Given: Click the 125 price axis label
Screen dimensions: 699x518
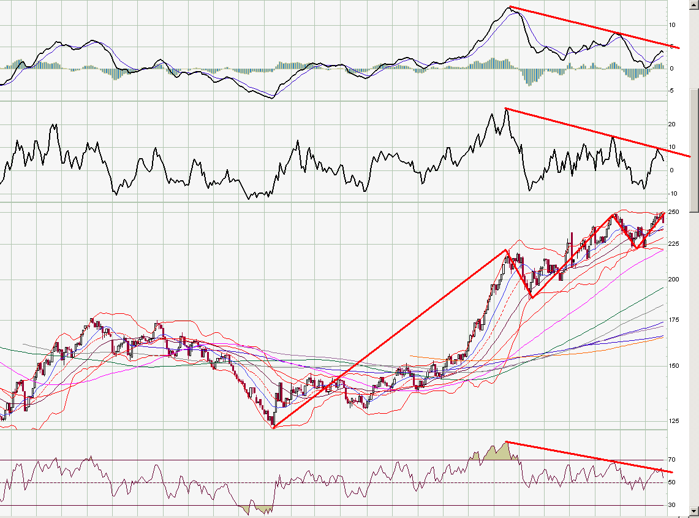Looking at the screenshot, I should pyautogui.click(x=673, y=421).
